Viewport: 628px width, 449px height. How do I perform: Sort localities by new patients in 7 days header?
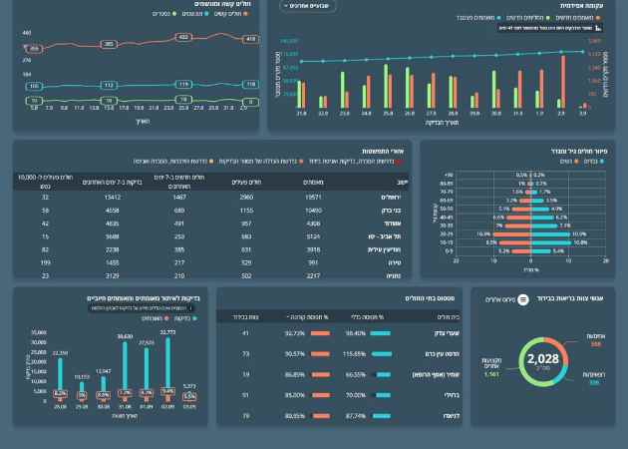[179, 182]
